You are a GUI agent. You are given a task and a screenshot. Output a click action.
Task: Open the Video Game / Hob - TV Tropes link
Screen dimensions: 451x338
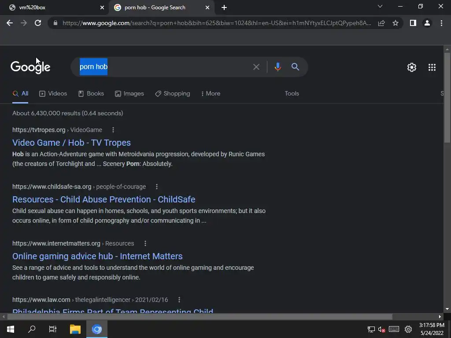coord(71,143)
